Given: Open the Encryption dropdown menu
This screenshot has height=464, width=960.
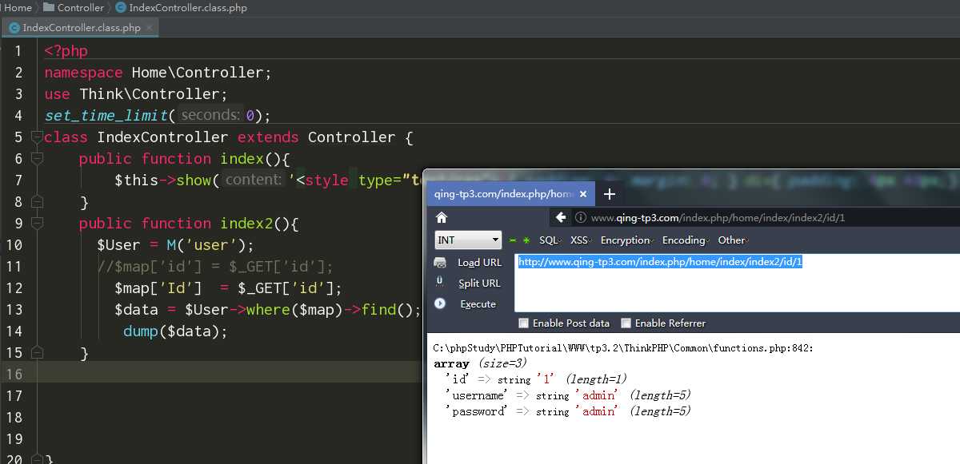Looking at the screenshot, I should tap(628, 240).
